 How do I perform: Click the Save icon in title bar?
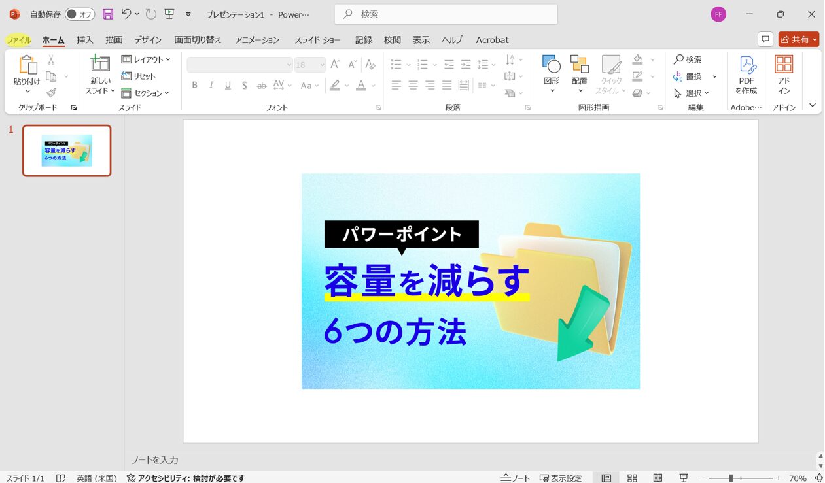108,14
